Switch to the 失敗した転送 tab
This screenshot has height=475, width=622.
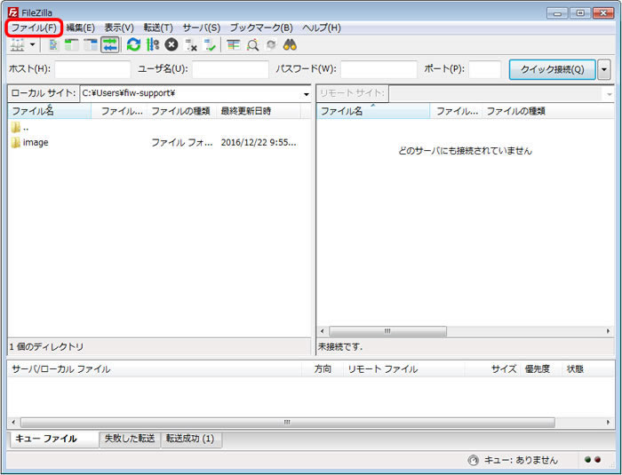click(130, 439)
